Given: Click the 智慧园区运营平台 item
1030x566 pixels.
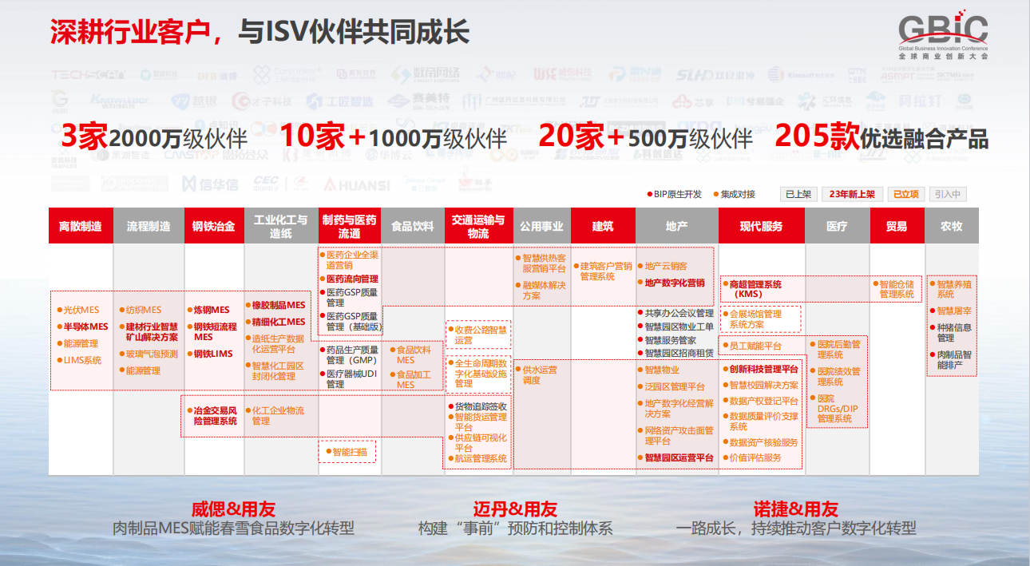Looking at the screenshot, I should point(679,458).
